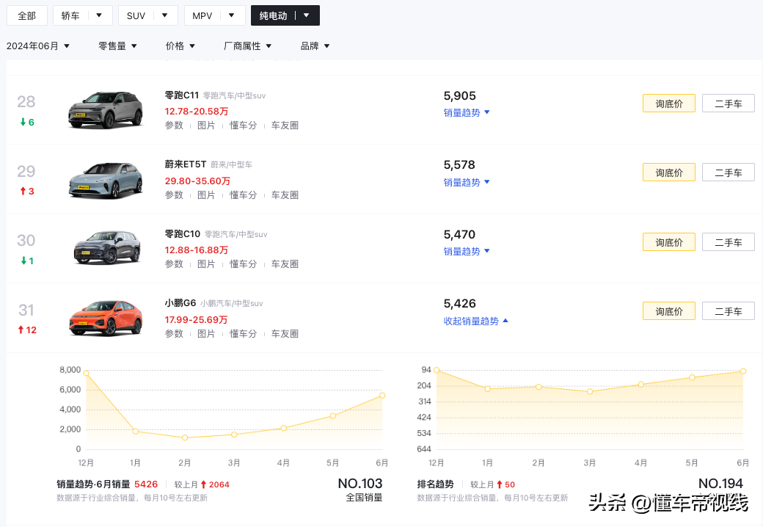The width and height of the screenshot is (763, 527).
Task: Open 零跑C10 car thumbnail
Action: tap(106, 248)
